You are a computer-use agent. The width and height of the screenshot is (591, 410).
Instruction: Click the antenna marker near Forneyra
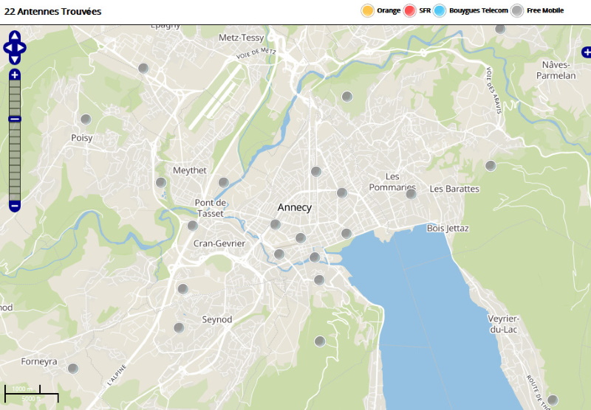click(72, 368)
